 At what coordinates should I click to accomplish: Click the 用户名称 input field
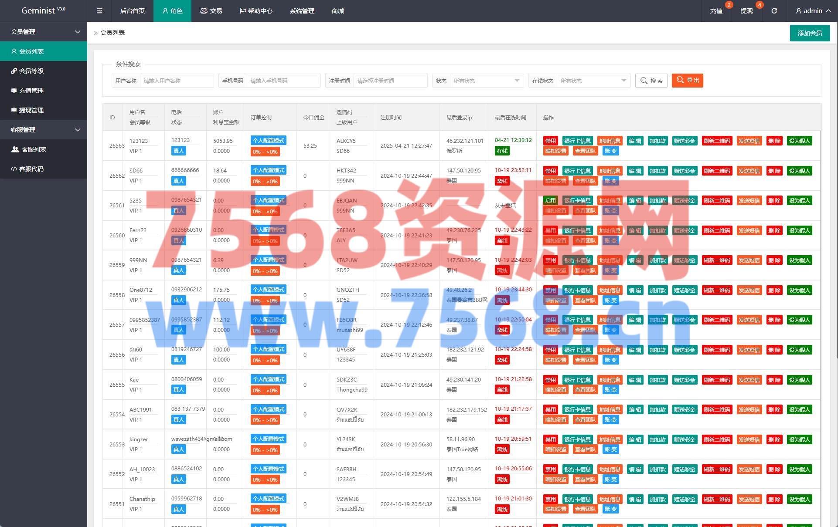pos(177,81)
